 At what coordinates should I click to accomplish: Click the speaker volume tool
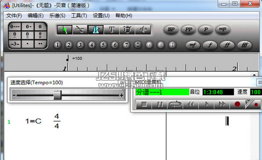[143, 30]
